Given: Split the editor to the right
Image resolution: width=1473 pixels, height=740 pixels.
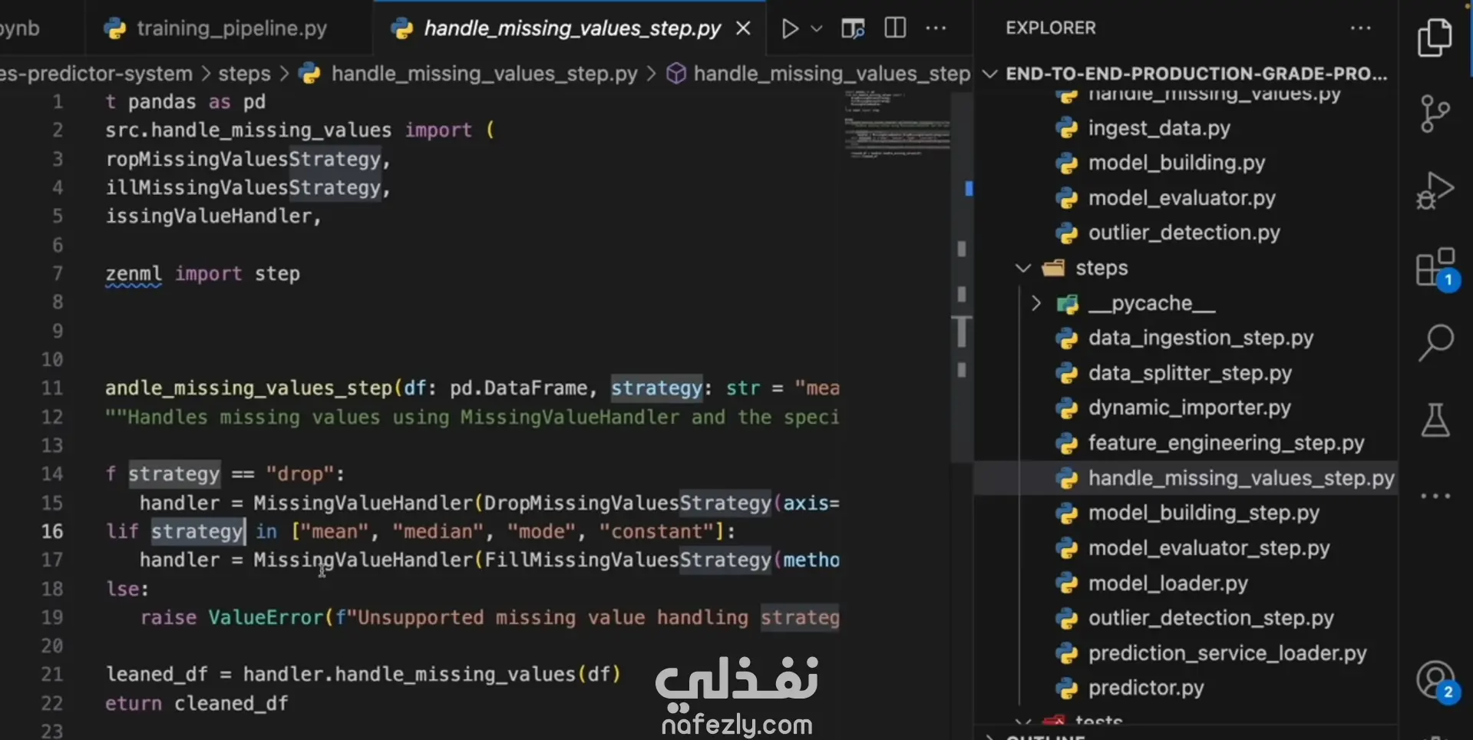Looking at the screenshot, I should (895, 28).
